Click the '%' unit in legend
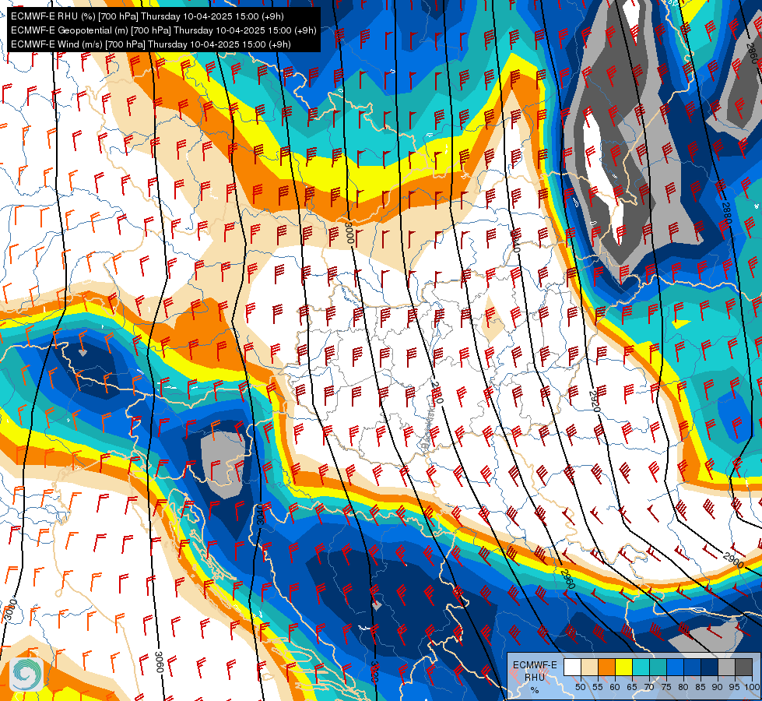 535,690
